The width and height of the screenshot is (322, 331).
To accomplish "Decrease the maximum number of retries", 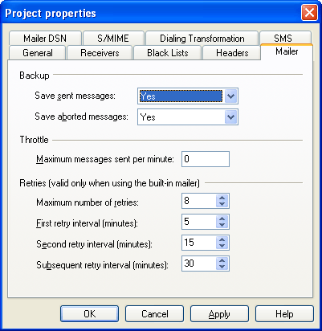I will click(x=222, y=204).
